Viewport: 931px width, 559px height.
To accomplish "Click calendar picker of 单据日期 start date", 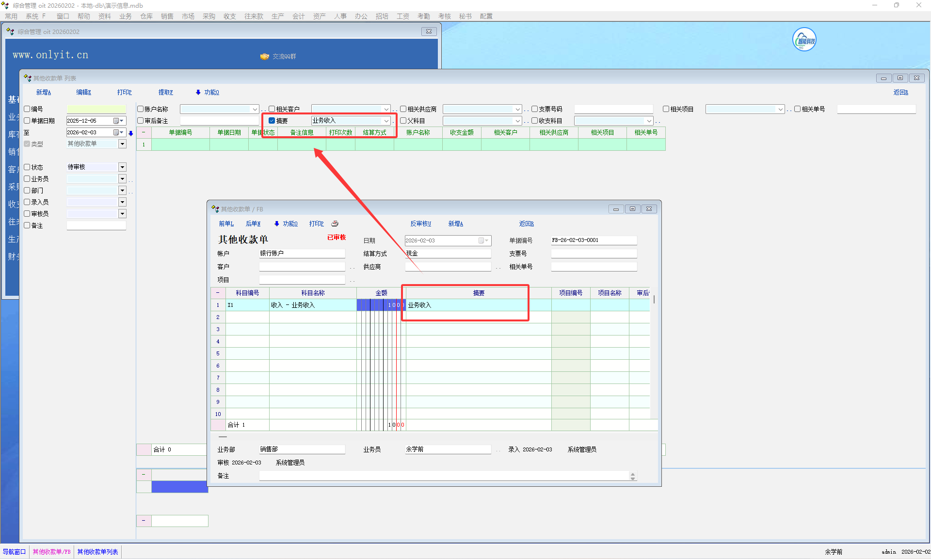I will point(116,121).
